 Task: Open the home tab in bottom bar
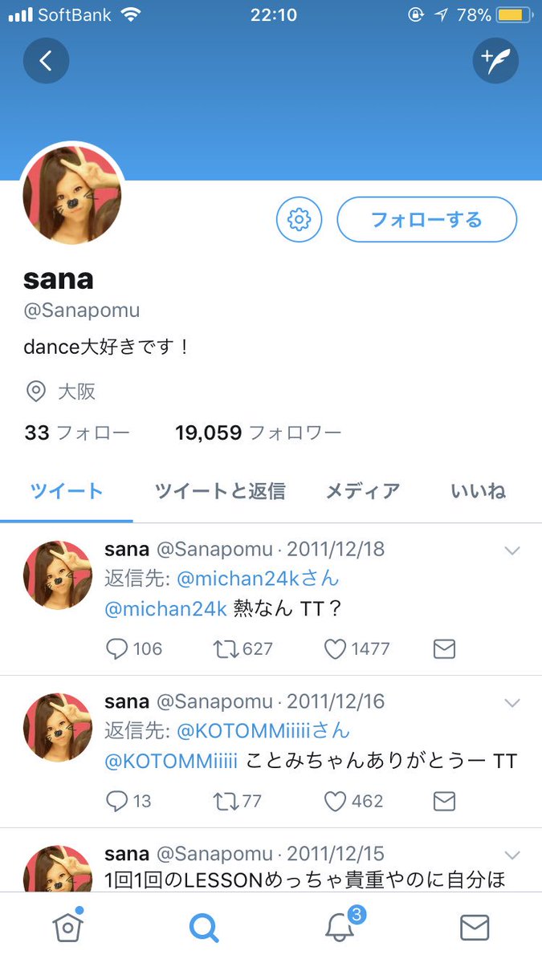68,927
